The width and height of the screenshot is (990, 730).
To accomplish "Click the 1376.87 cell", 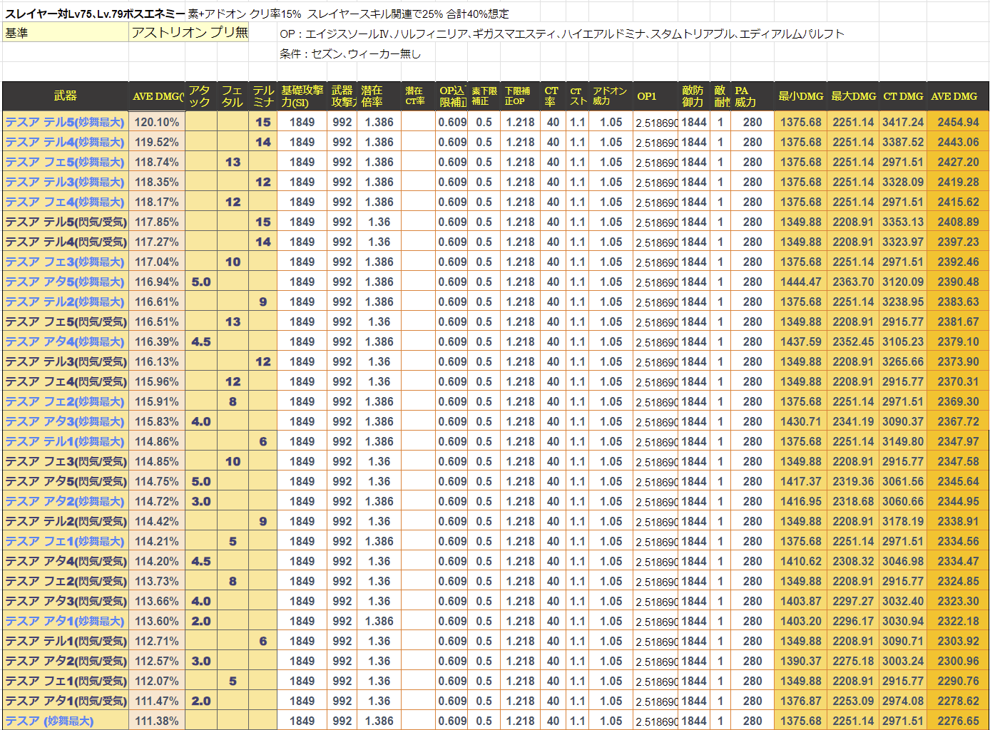I will (x=801, y=701).
